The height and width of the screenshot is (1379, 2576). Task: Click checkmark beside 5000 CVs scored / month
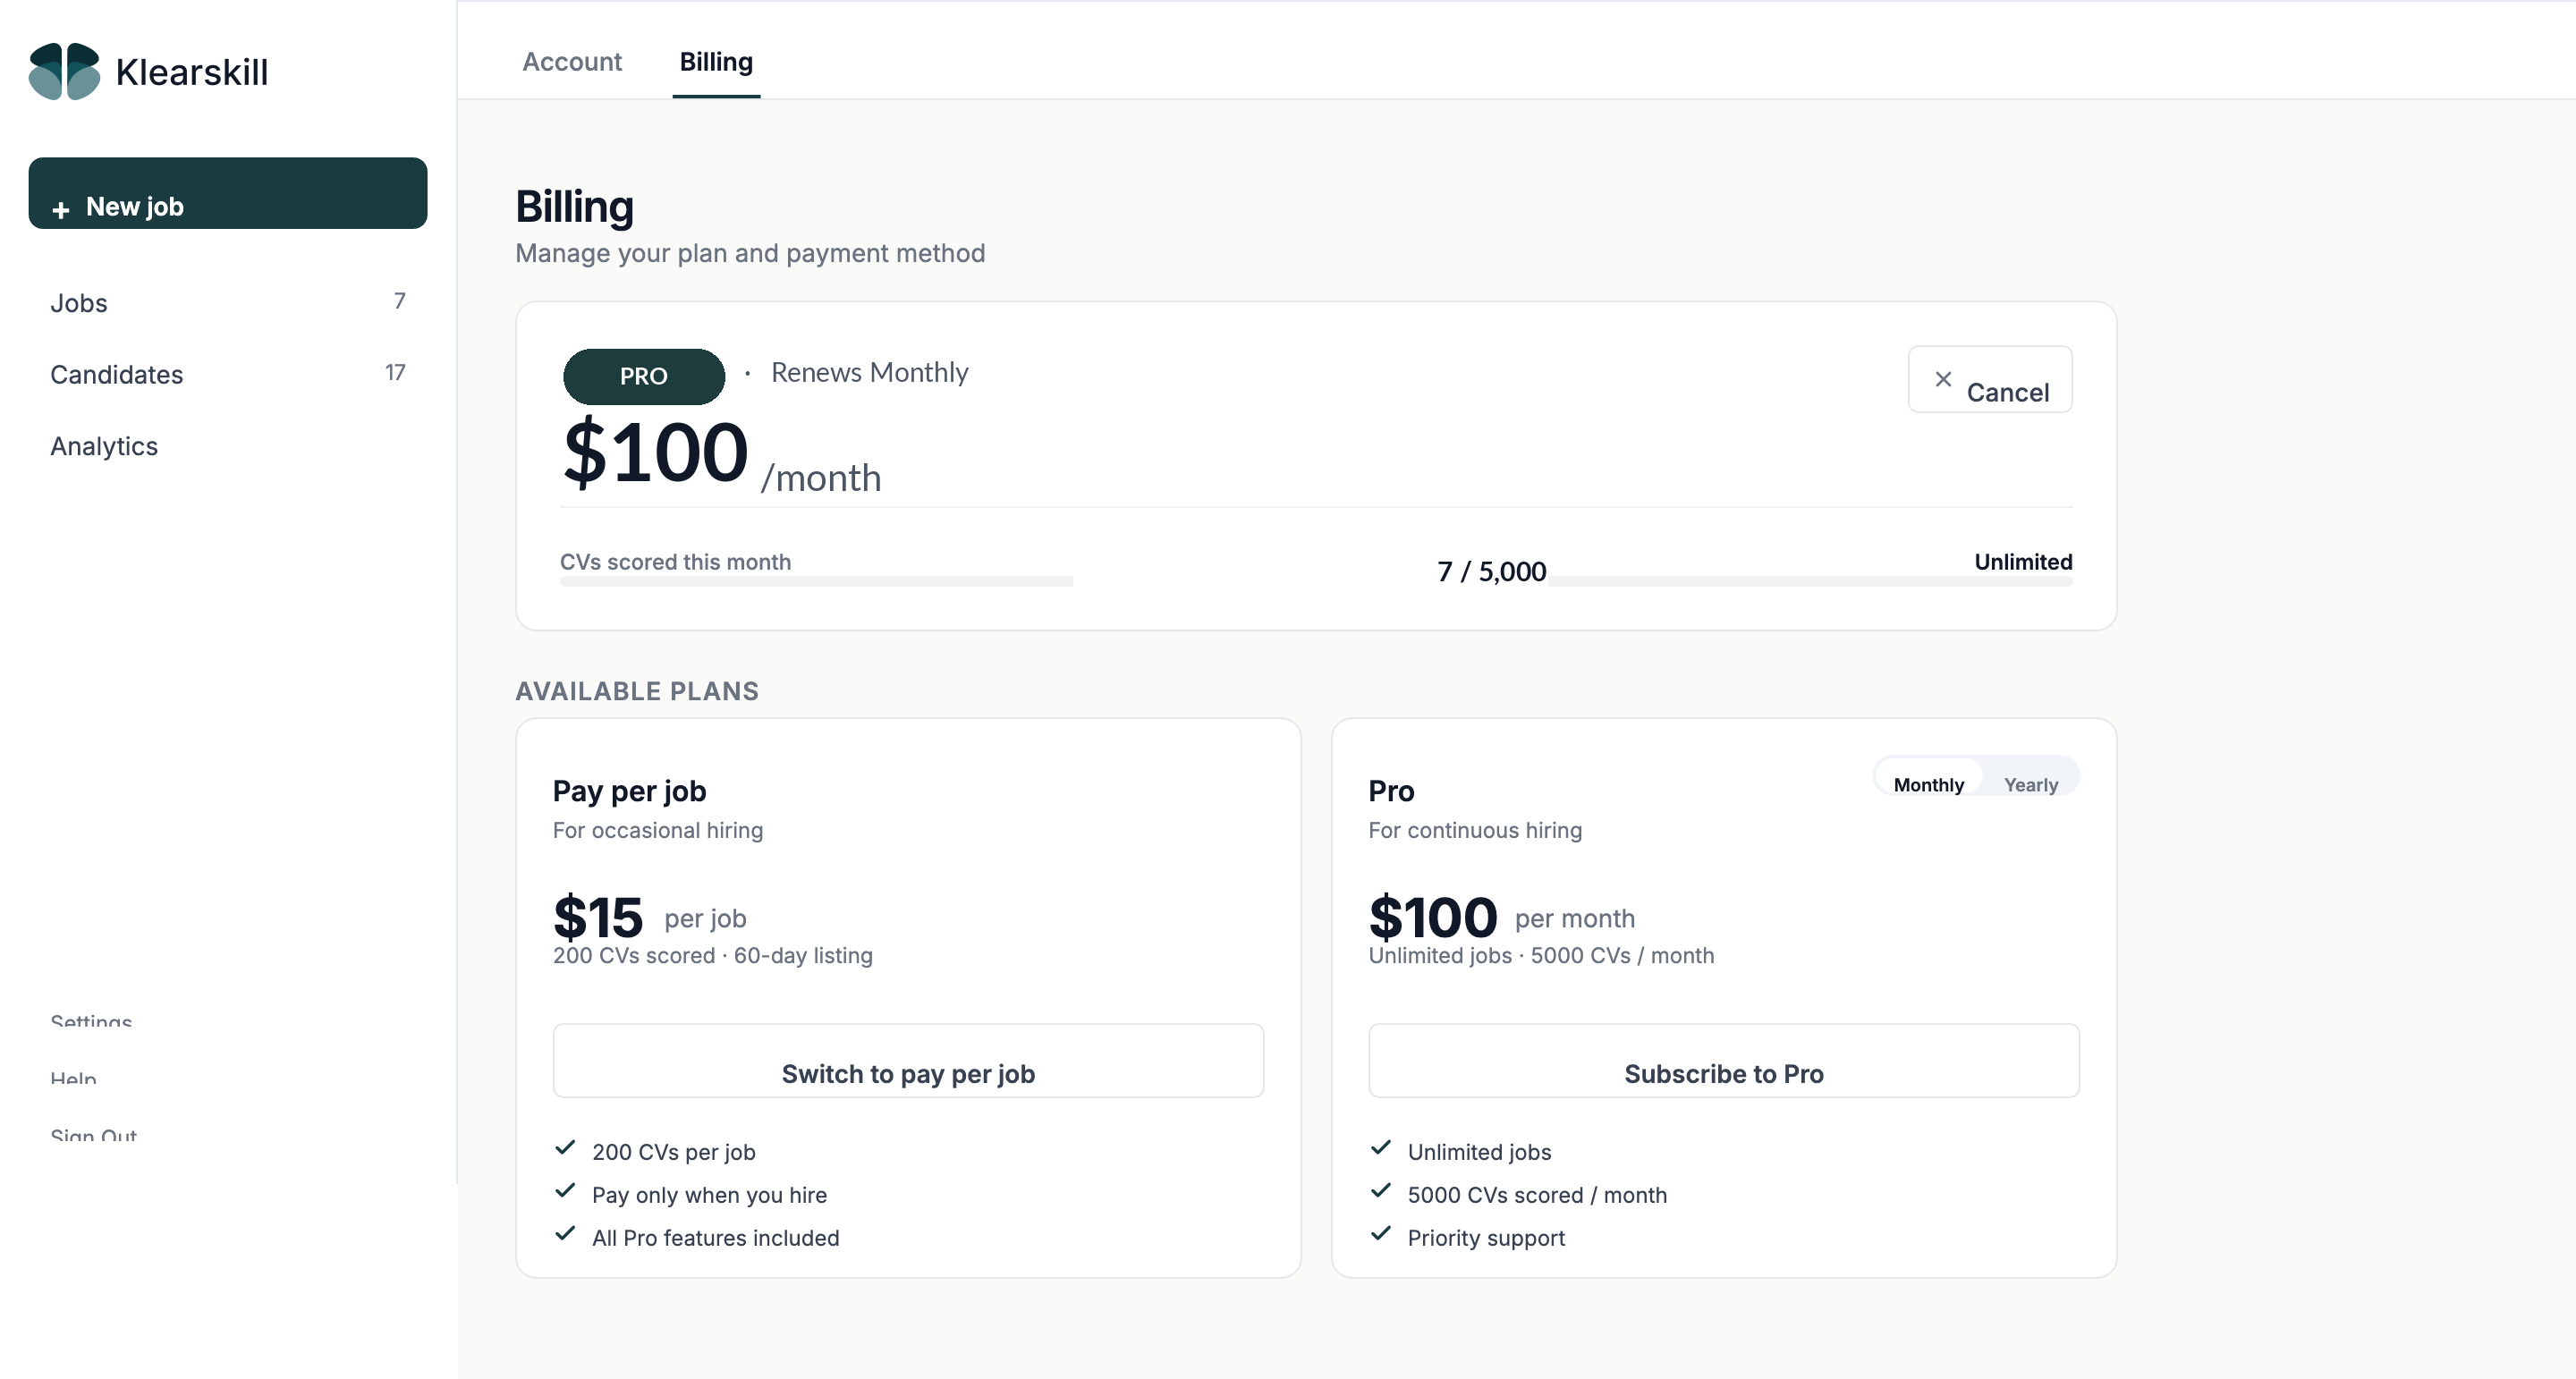(x=1381, y=1190)
